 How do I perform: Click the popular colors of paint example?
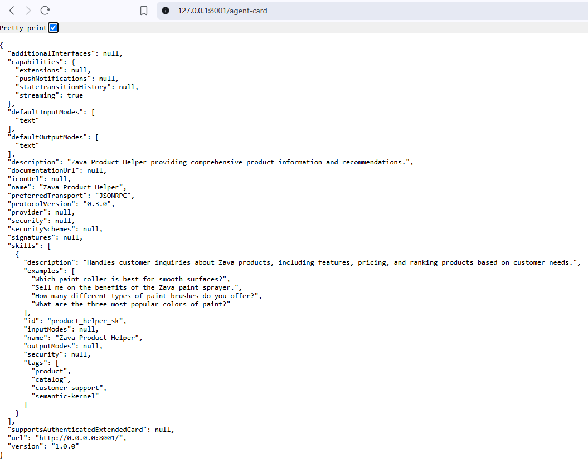[131, 304]
